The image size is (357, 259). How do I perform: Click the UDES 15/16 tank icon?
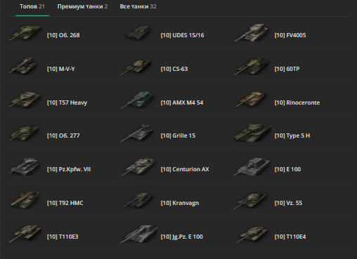click(138, 32)
